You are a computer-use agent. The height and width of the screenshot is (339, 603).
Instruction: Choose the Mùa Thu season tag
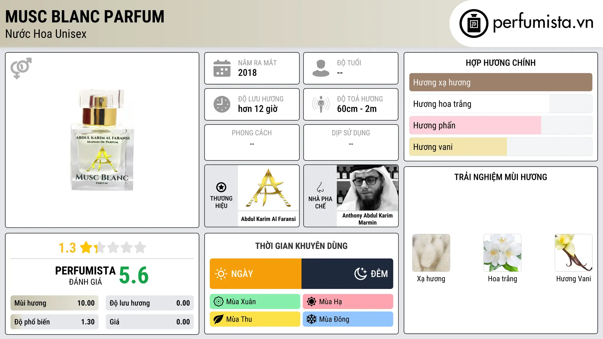255,319
